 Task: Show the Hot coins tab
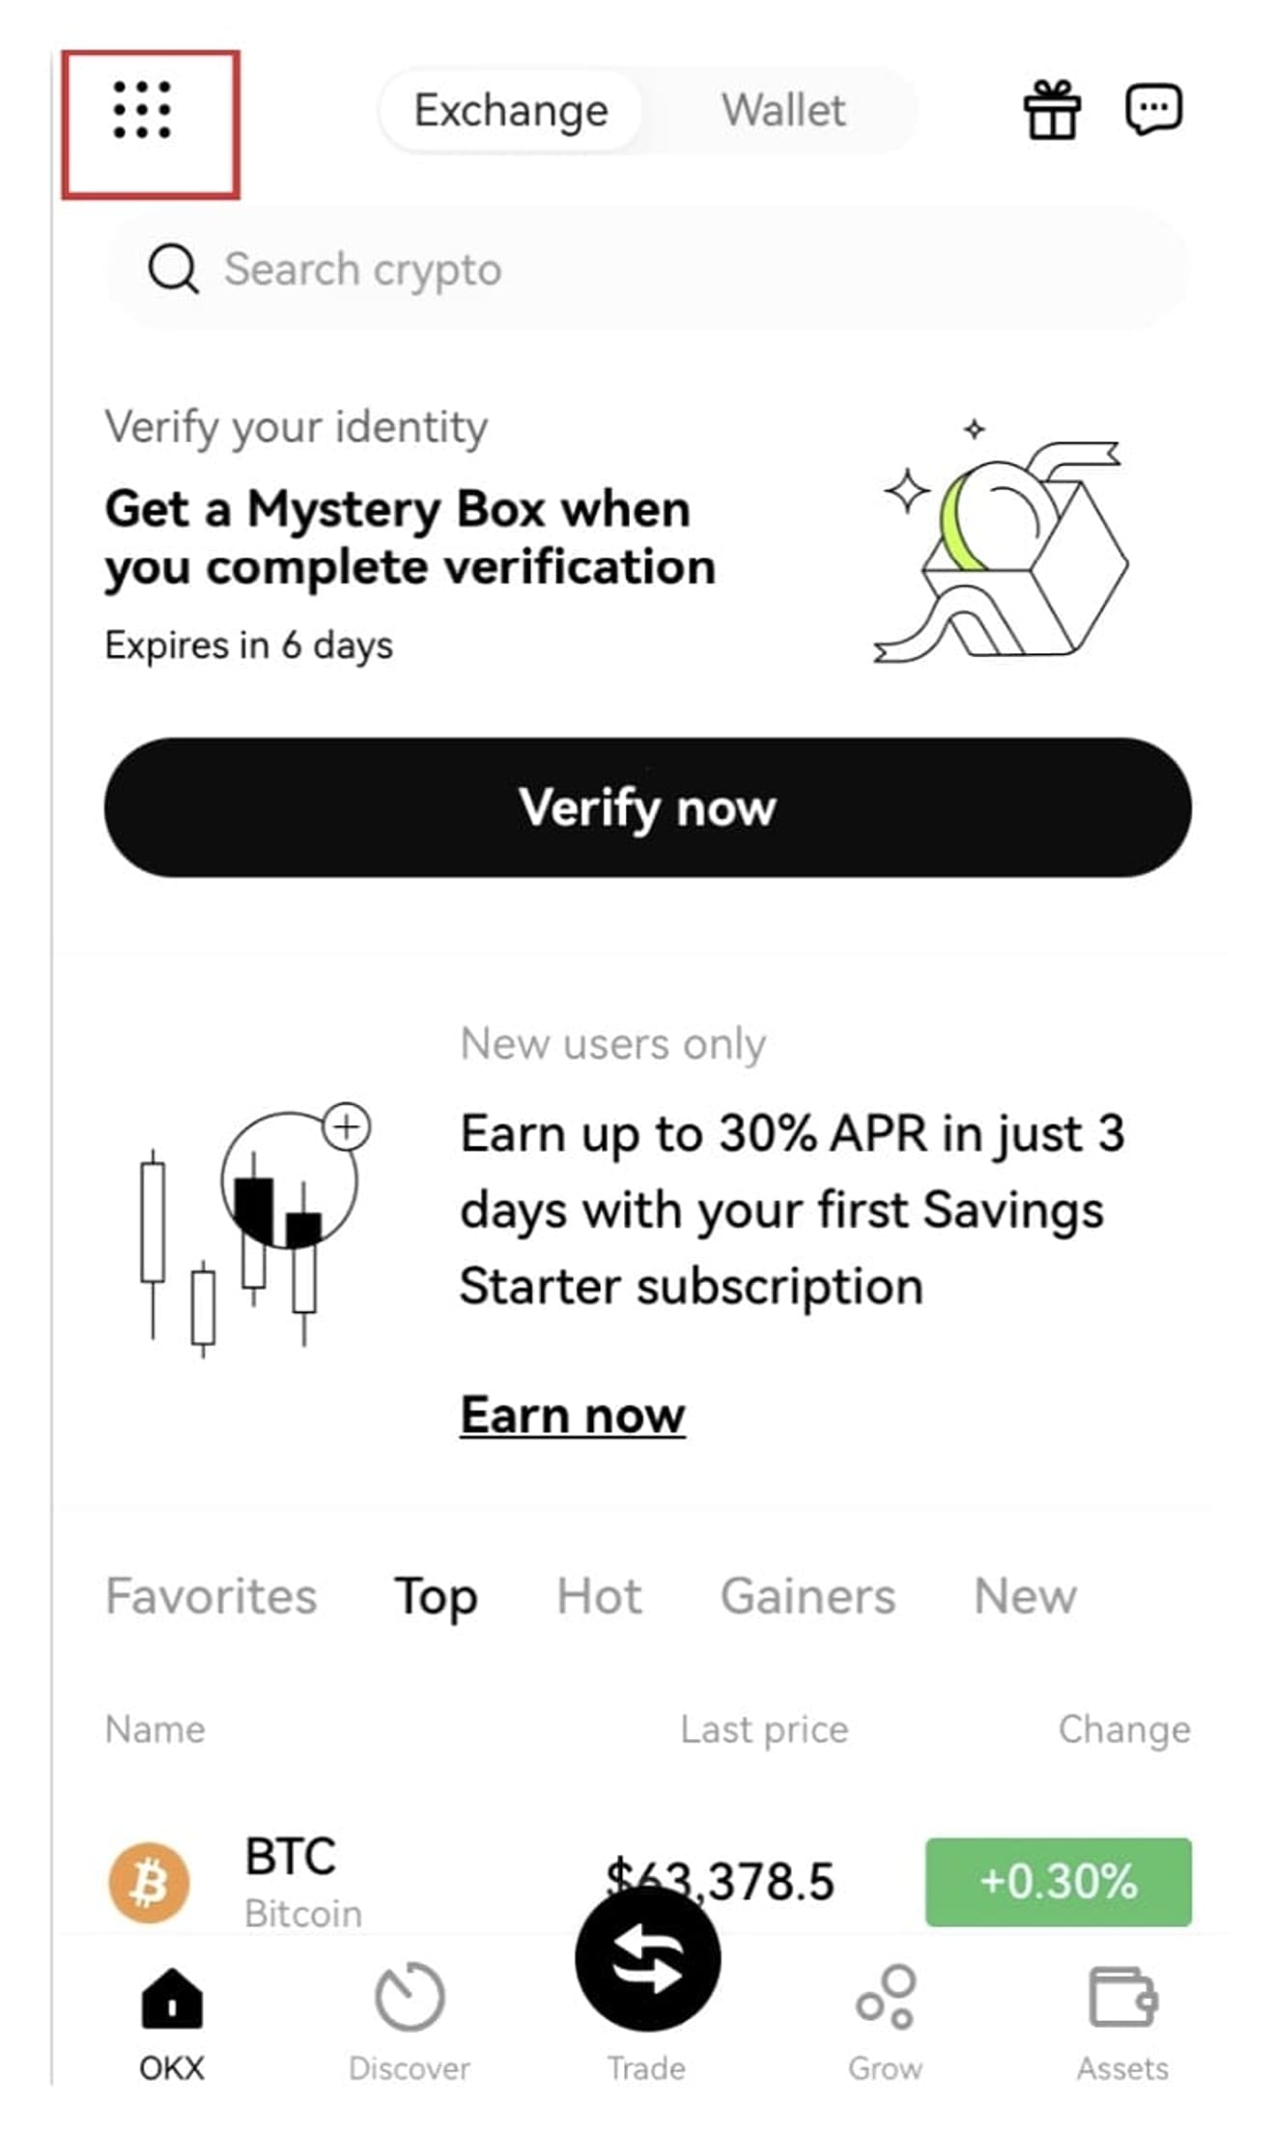pos(599,1595)
